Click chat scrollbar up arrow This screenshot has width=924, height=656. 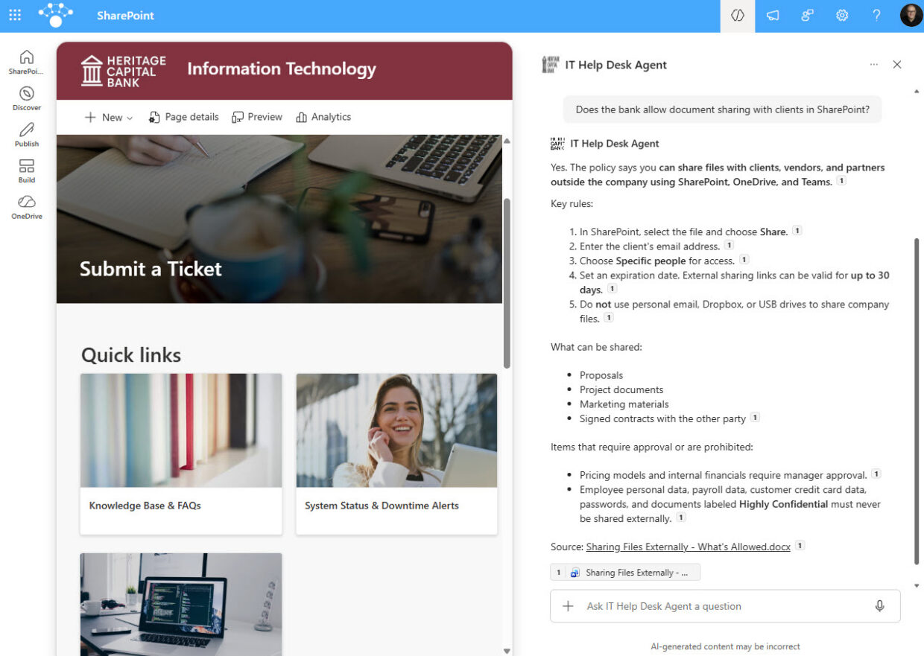pyautogui.click(x=917, y=92)
